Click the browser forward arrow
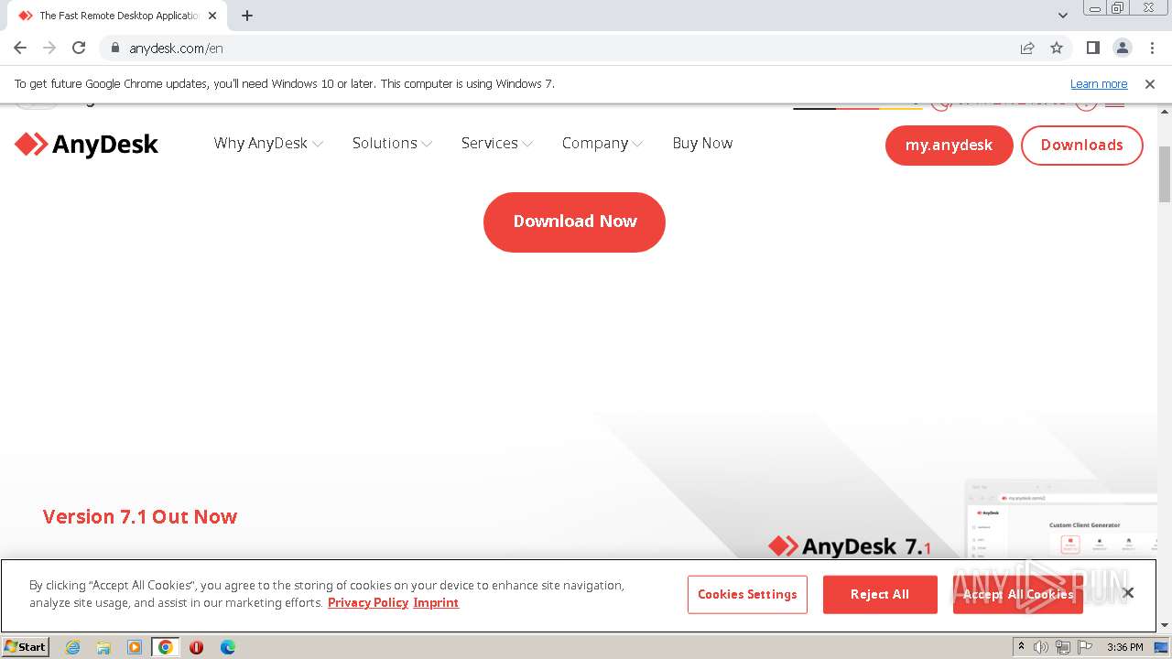This screenshot has width=1172, height=659. 49,48
